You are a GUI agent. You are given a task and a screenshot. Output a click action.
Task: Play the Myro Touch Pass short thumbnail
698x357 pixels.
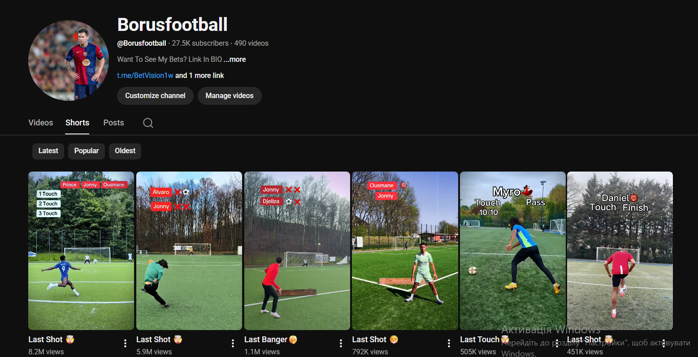point(512,251)
